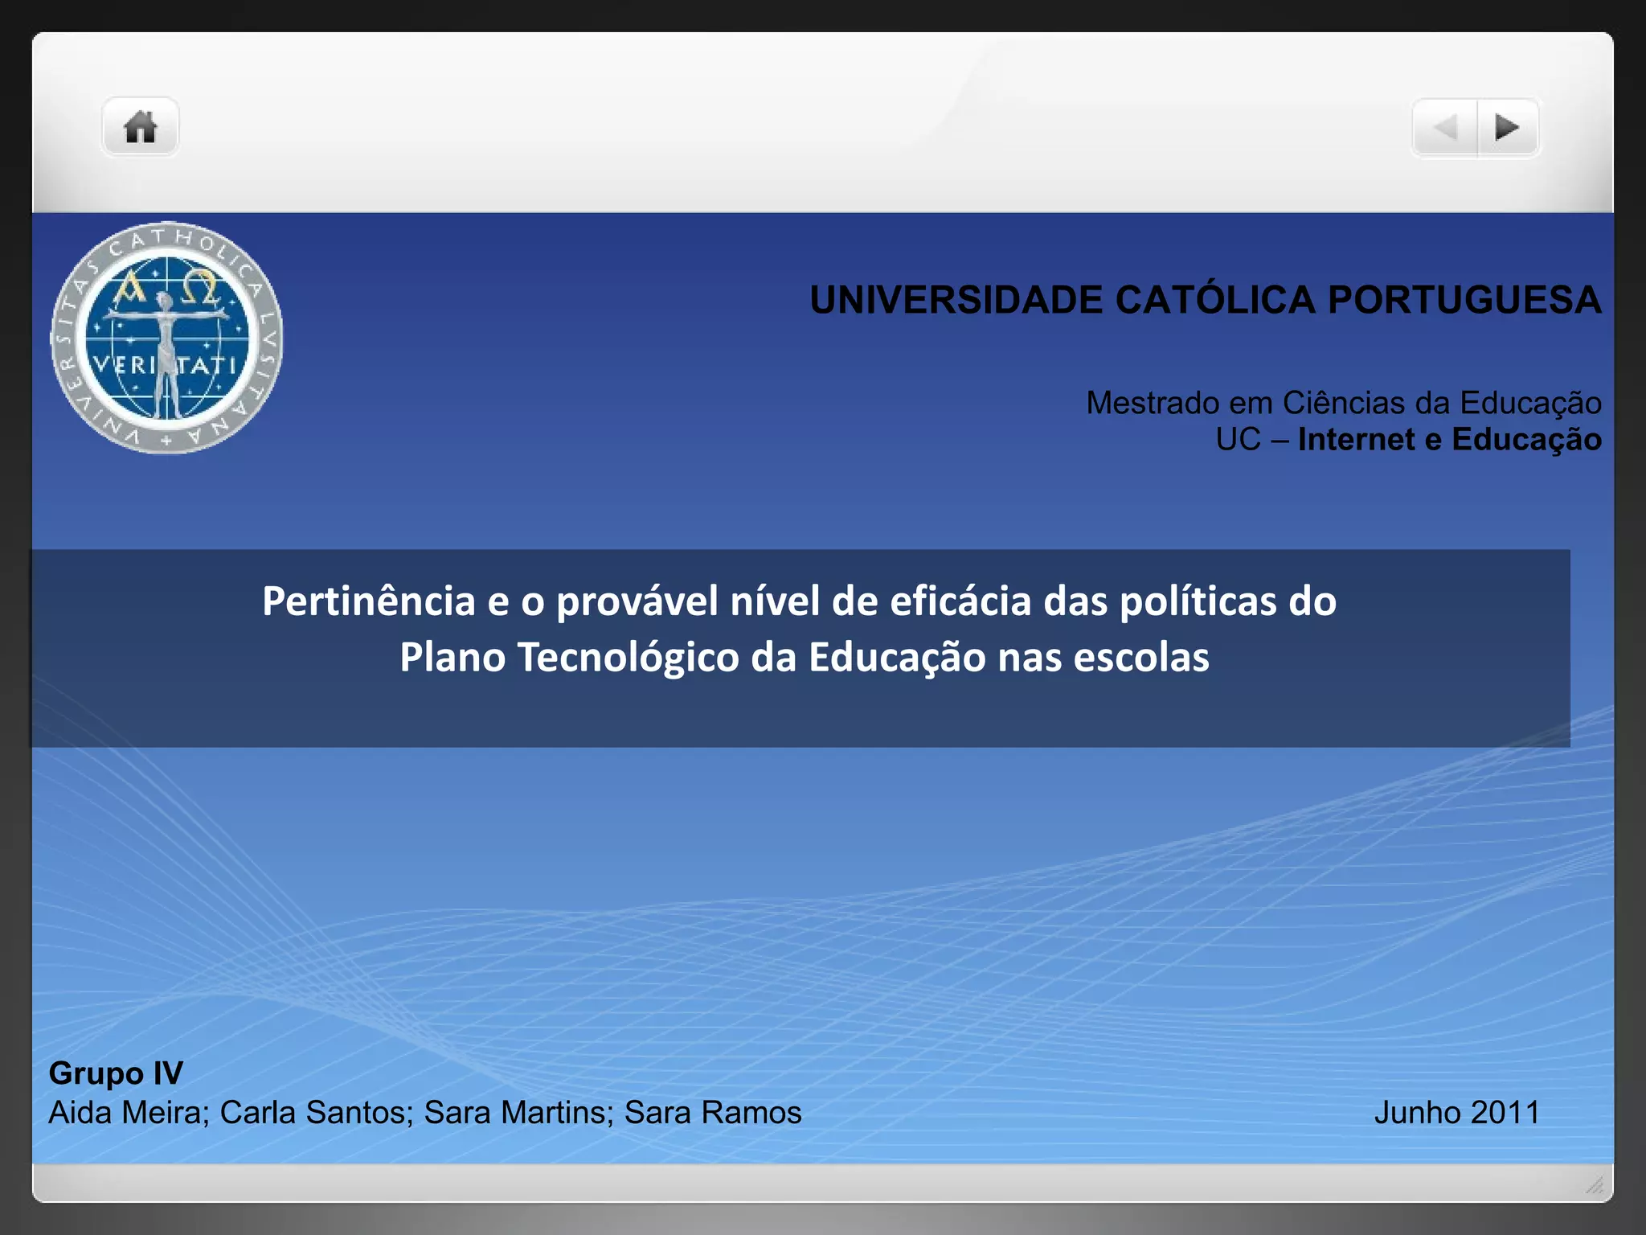Click the UC abbreviation before Internet
The height and width of the screenshot is (1235, 1646).
click(1238, 439)
